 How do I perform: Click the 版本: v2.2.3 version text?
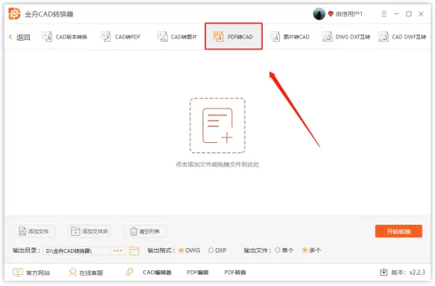[x=408, y=273]
